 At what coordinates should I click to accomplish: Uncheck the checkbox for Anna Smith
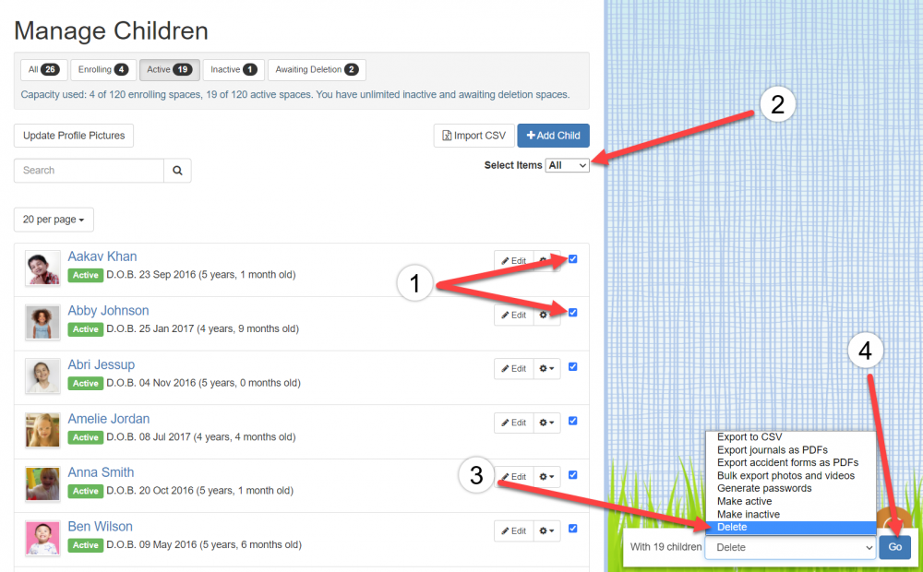(x=573, y=475)
